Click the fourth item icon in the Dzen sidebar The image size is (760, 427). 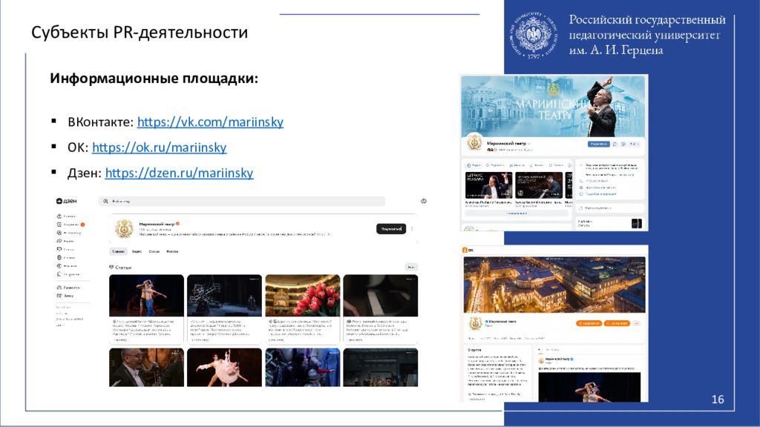(59, 241)
